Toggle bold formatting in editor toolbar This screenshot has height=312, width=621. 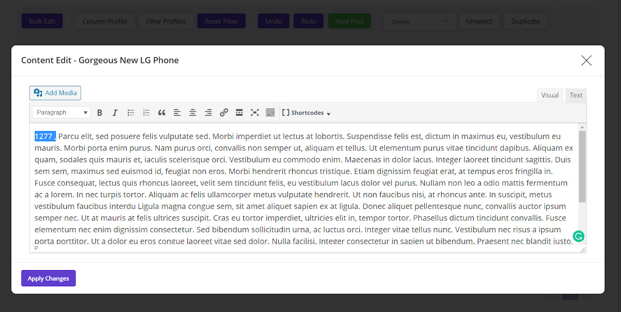[x=100, y=112]
